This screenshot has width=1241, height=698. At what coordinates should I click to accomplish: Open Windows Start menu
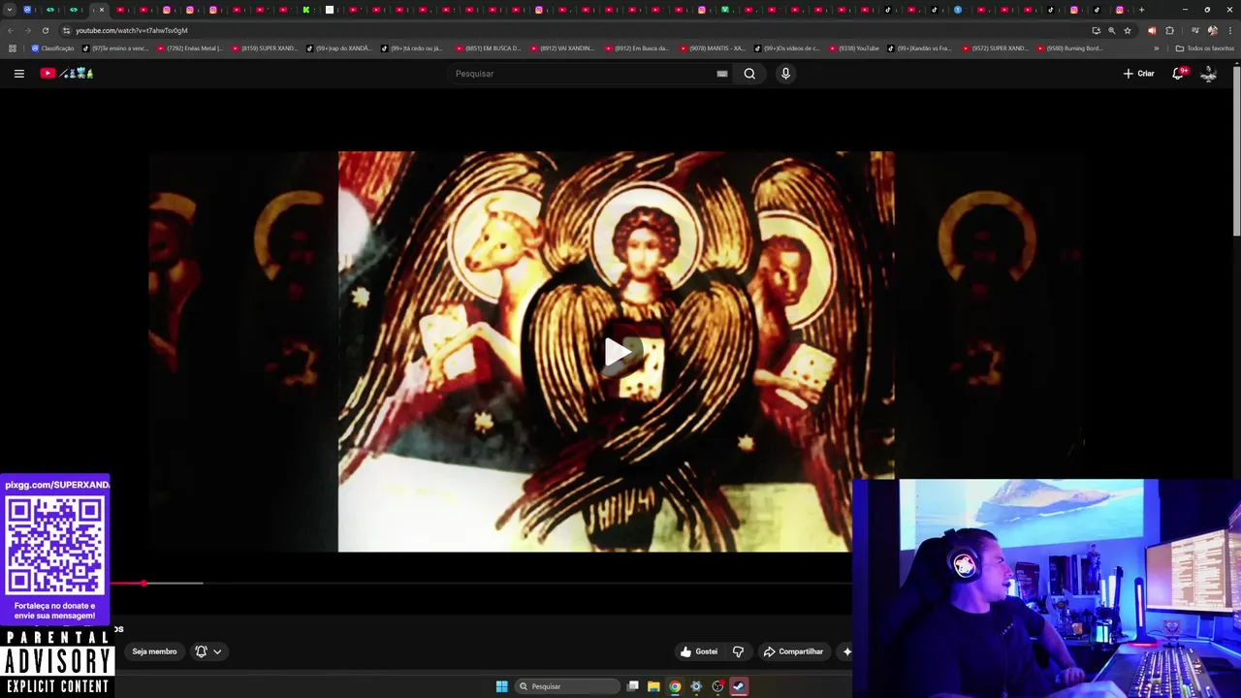[x=501, y=686]
